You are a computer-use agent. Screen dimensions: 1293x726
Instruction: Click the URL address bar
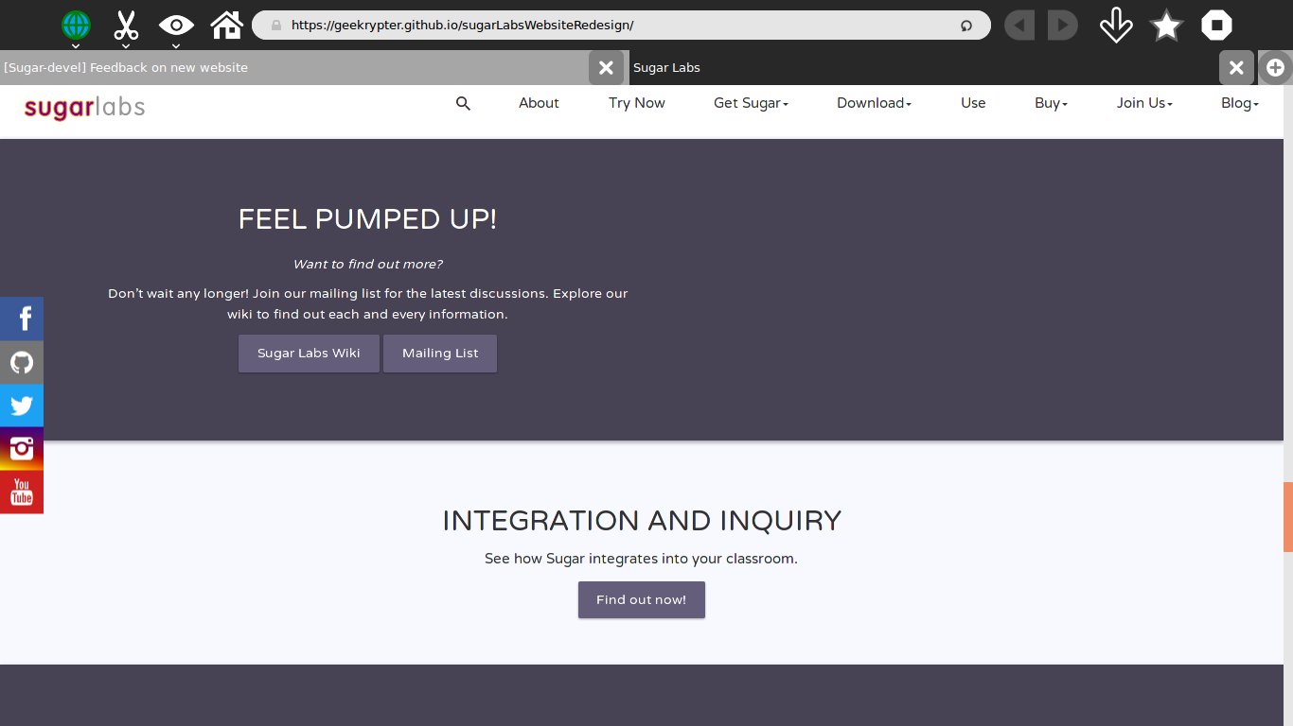615,26
